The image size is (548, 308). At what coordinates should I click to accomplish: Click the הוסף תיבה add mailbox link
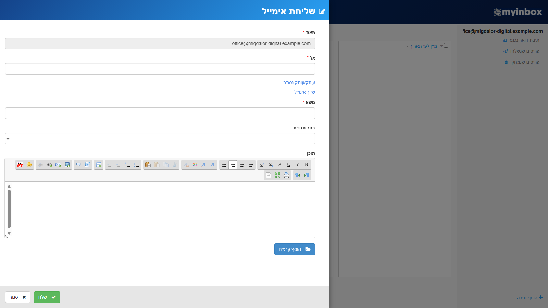530,298
